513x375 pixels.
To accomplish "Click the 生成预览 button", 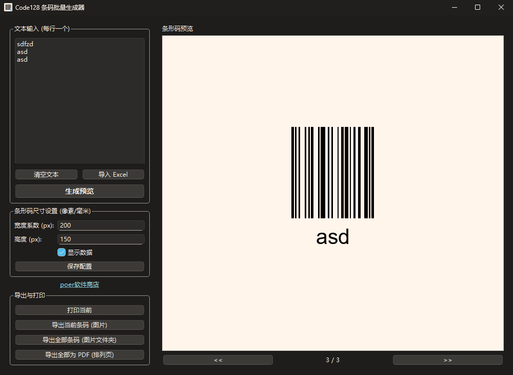I will pyautogui.click(x=80, y=191).
